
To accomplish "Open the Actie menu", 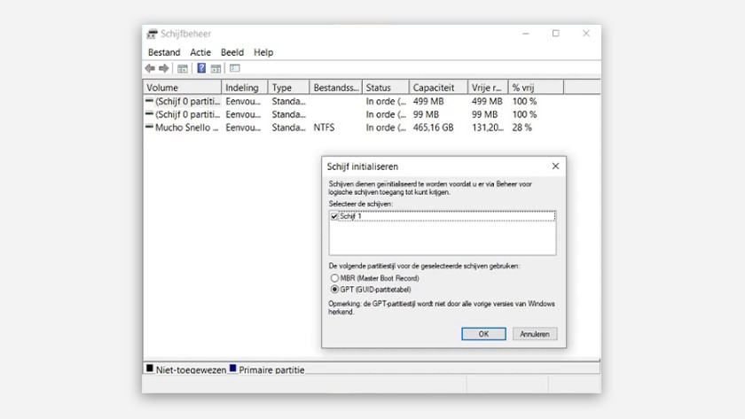I will pos(200,52).
